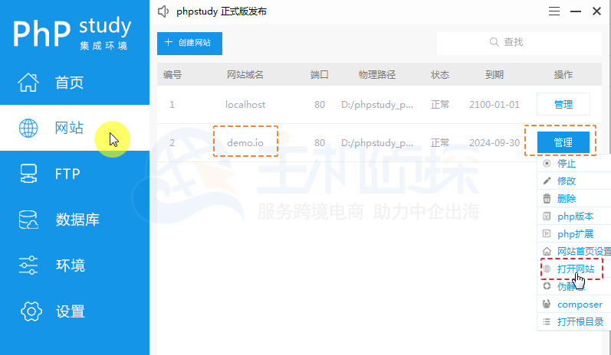This screenshot has height=355, width=611.
Task: Click the gear icon for 设置
Action: [x=31, y=311]
